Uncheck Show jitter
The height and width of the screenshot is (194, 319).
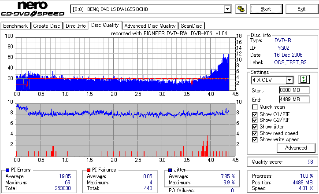coord(255,127)
